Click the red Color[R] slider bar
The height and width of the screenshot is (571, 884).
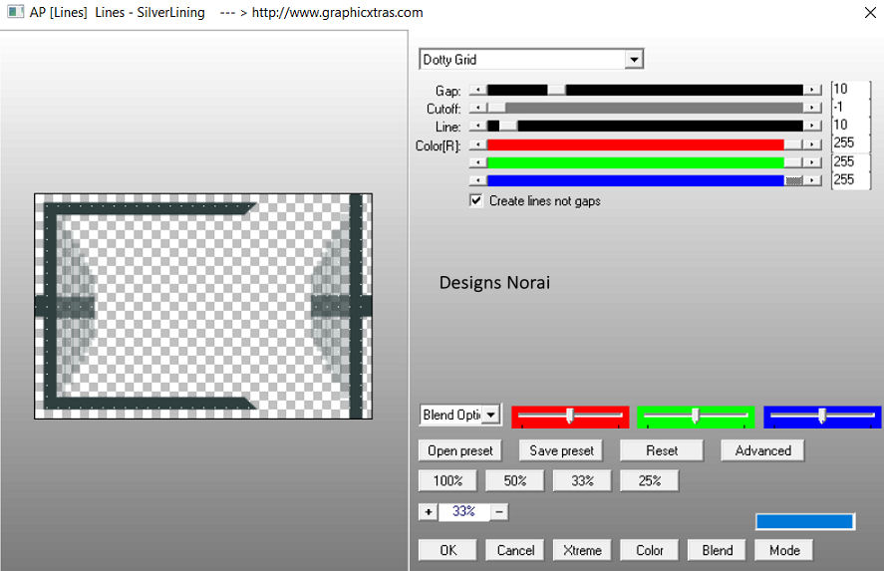(x=645, y=144)
